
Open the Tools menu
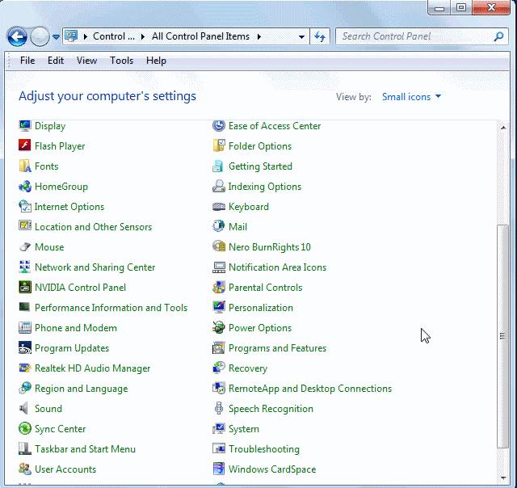pos(121,61)
